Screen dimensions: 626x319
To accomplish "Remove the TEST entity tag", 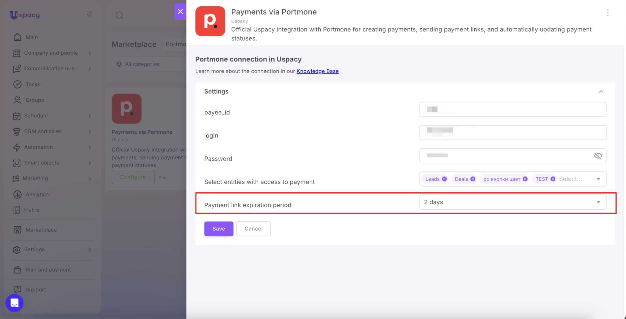I will click(553, 179).
